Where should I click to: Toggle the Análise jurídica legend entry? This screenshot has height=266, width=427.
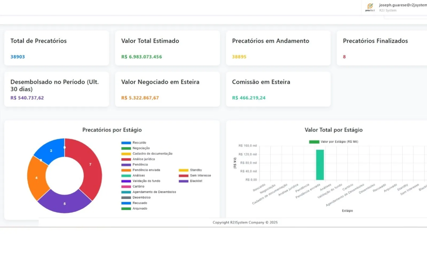click(x=138, y=159)
